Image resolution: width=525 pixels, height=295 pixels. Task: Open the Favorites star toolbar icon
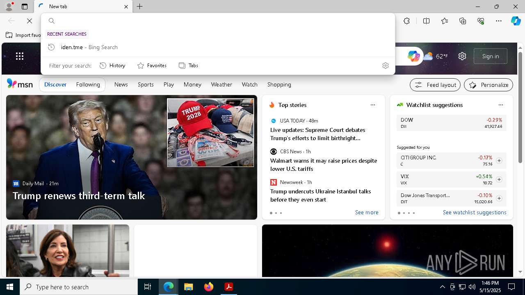(x=445, y=21)
